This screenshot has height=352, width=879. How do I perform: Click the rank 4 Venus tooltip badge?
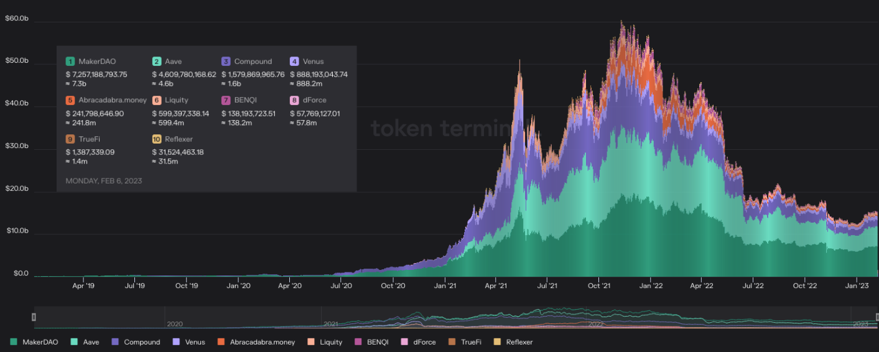(x=294, y=62)
